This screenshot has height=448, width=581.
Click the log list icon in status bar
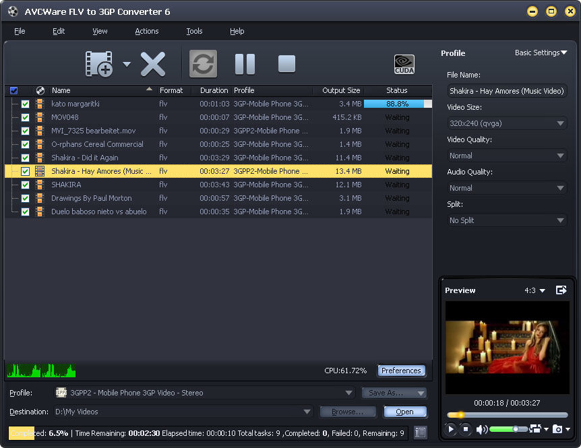[420, 432]
